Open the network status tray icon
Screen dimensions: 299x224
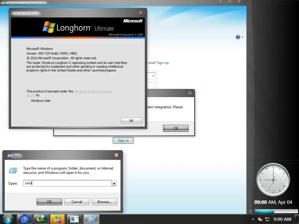pyautogui.click(x=267, y=219)
